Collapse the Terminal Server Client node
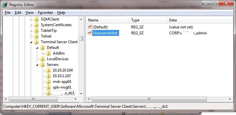This screenshot has width=236, height=115. point(31,42)
